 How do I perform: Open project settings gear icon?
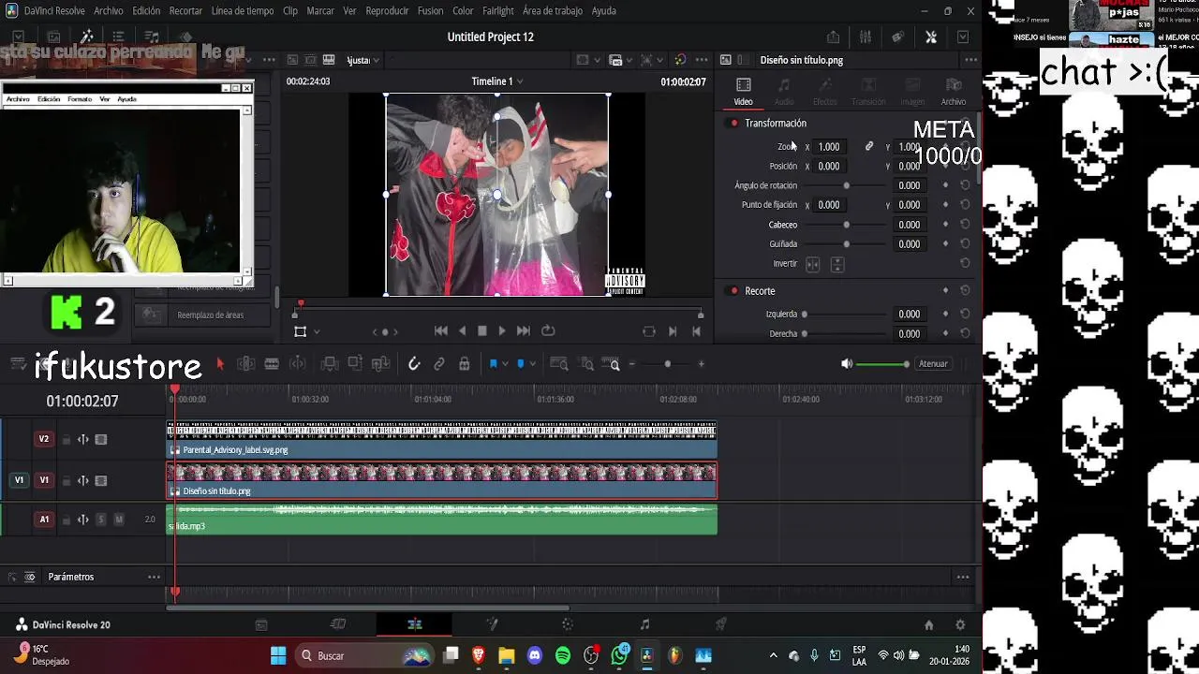coord(960,625)
